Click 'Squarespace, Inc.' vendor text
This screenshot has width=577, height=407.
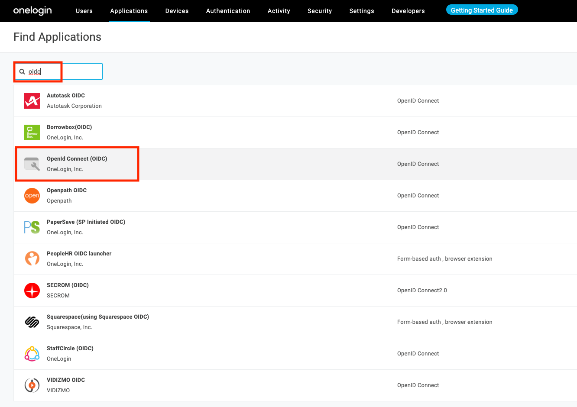point(69,327)
